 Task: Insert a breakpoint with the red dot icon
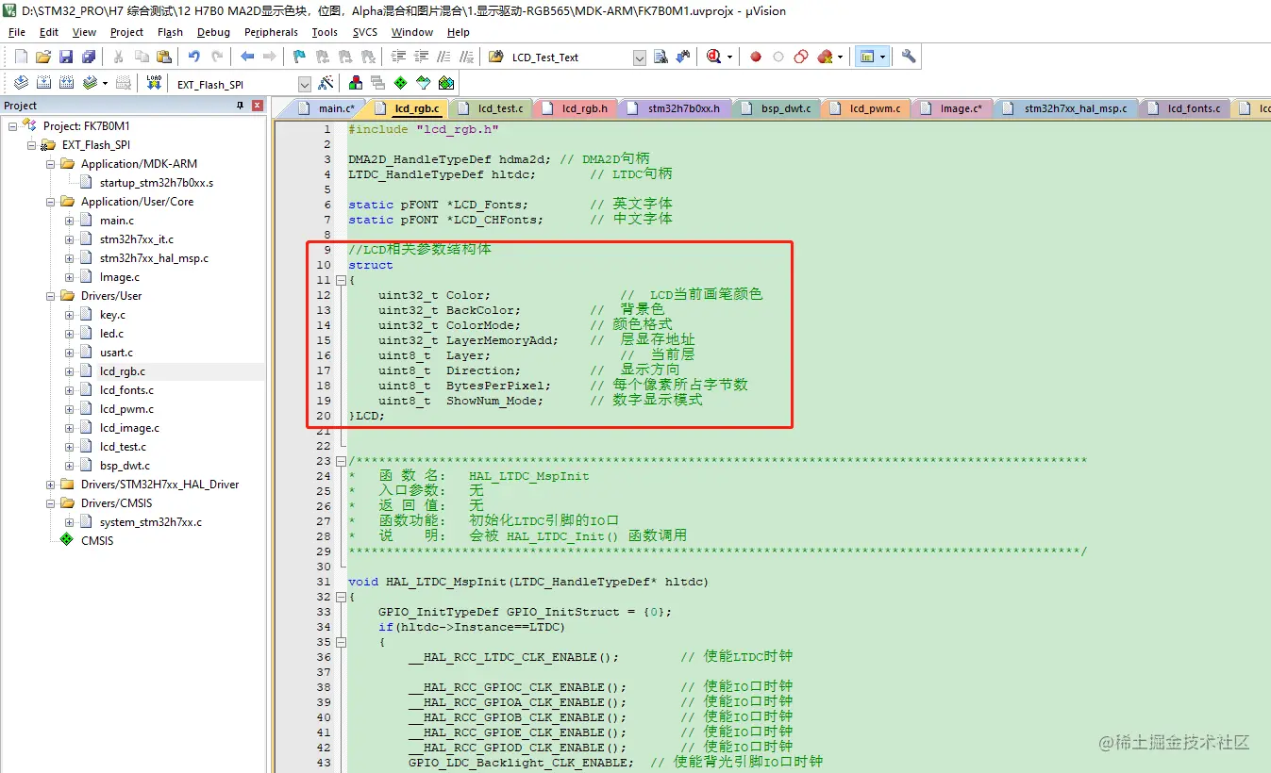(x=756, y=57)
